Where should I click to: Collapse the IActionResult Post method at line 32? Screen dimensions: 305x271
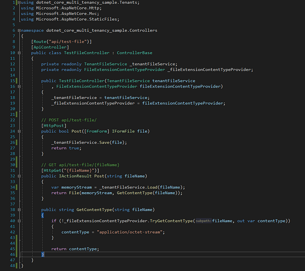[x=19, y=176]
